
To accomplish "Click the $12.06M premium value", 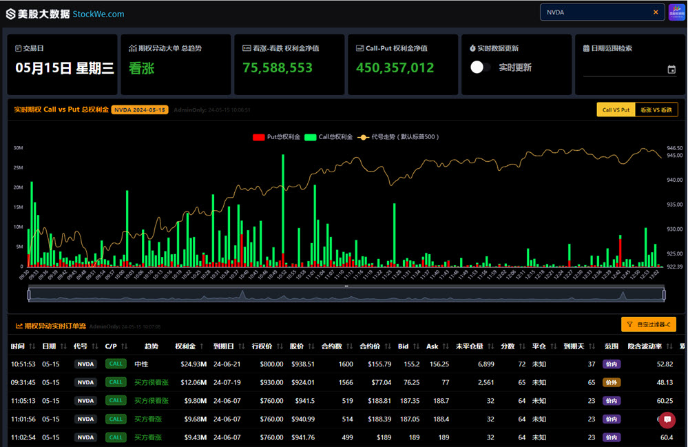I will click(x=194, y=382).
